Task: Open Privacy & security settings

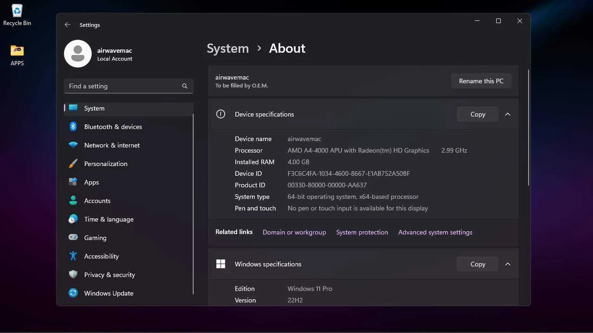Action: pyautogui.click(x=128, y=275)
